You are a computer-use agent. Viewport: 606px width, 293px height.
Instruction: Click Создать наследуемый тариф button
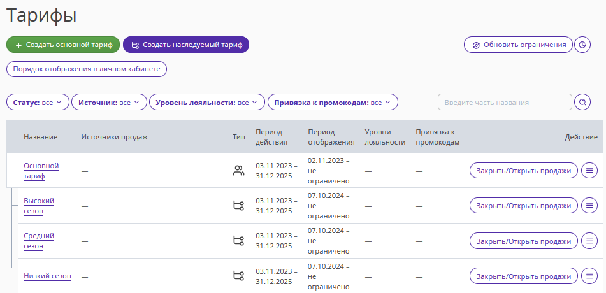click(x=186, y=45)
